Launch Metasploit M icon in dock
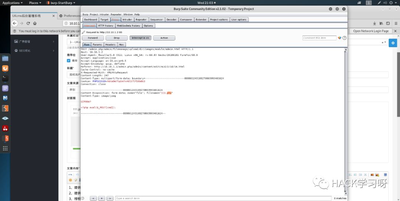The height and width of the screenshot is (201, 400). pos(5,98)
